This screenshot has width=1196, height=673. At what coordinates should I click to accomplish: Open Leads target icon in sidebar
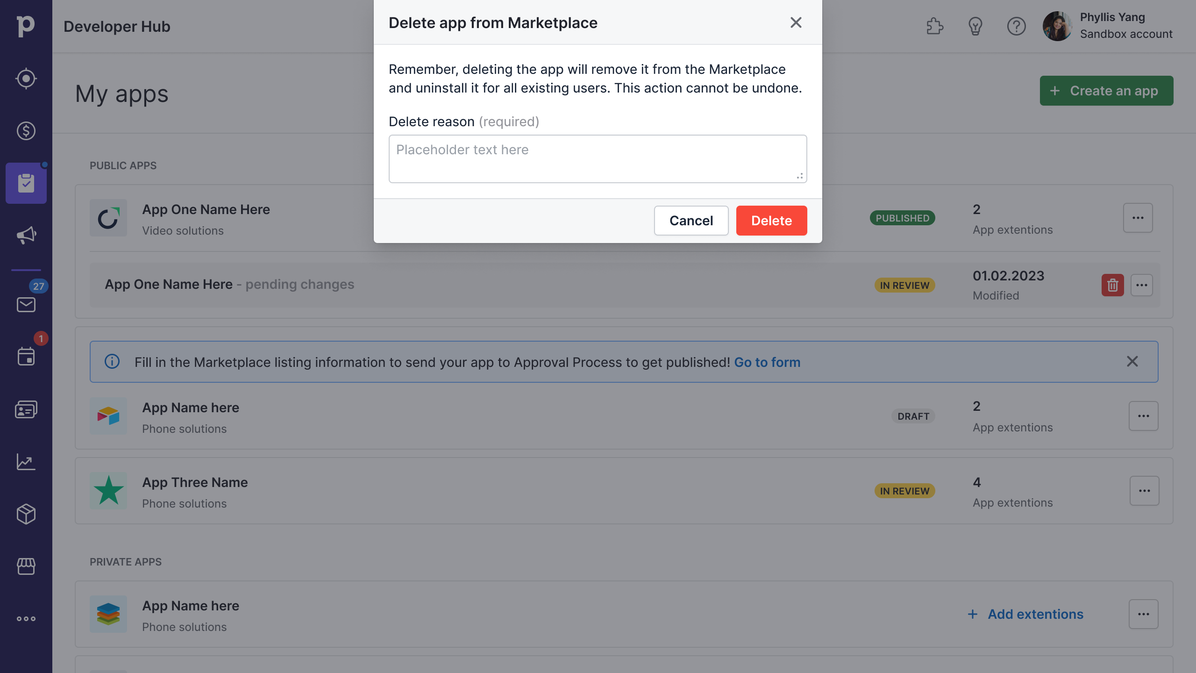(x=26, y=79)
